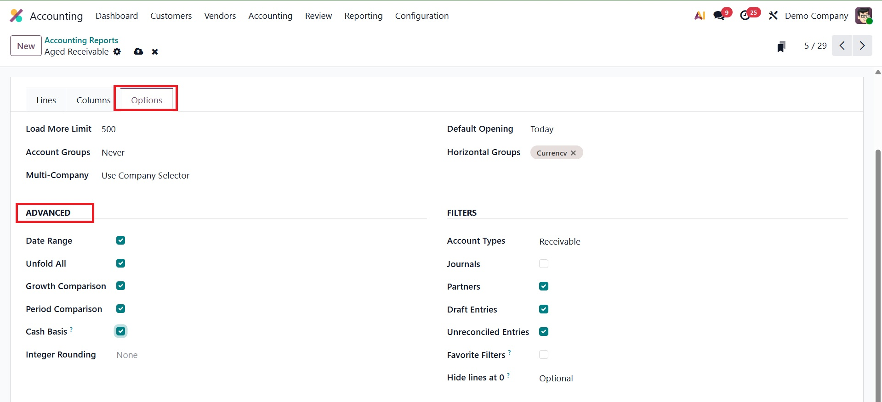The height and width of the screenshot is (402, 882).
Task: Open Demo Company switcher
Action: pos(816,16)
